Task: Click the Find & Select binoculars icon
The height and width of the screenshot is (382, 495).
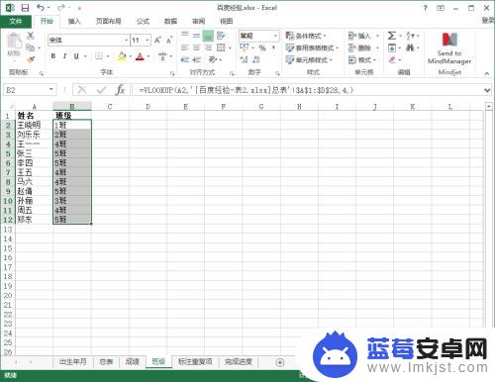Action: (x=410, y=48)
